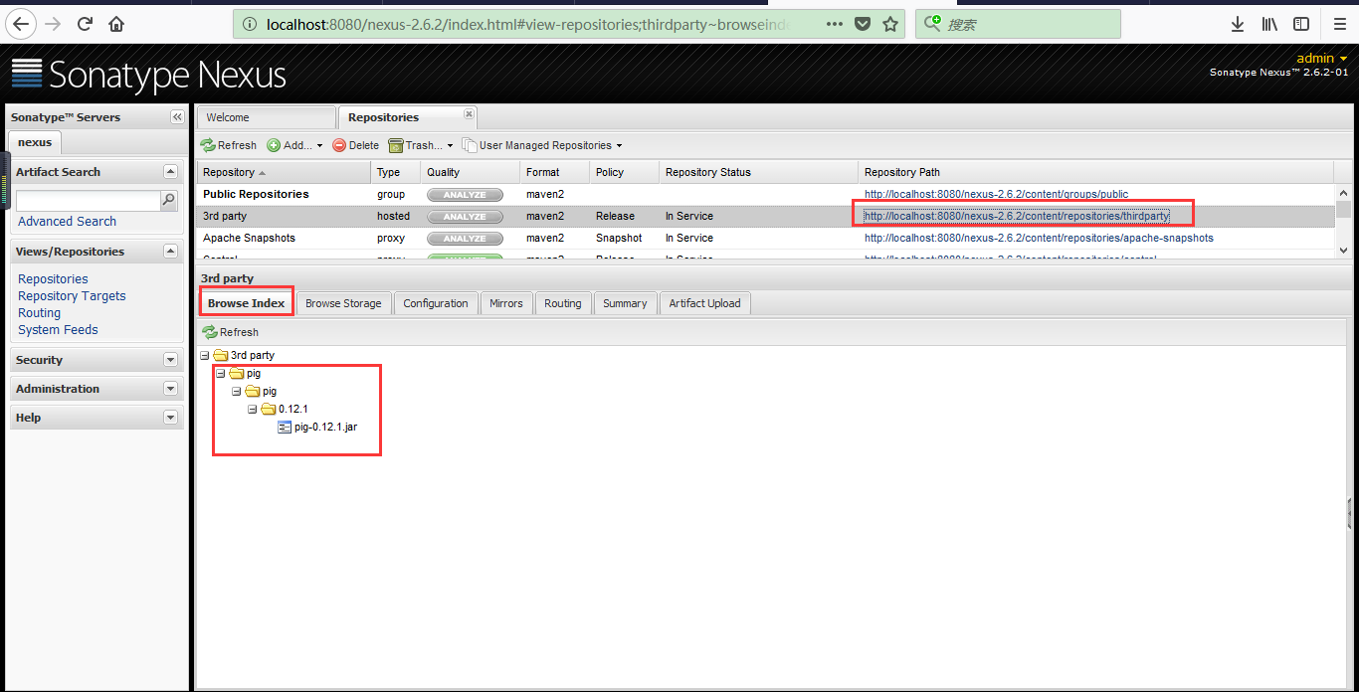Collapse the 3rd party root tree node
Screen dimensions: 1359x692
205,355
